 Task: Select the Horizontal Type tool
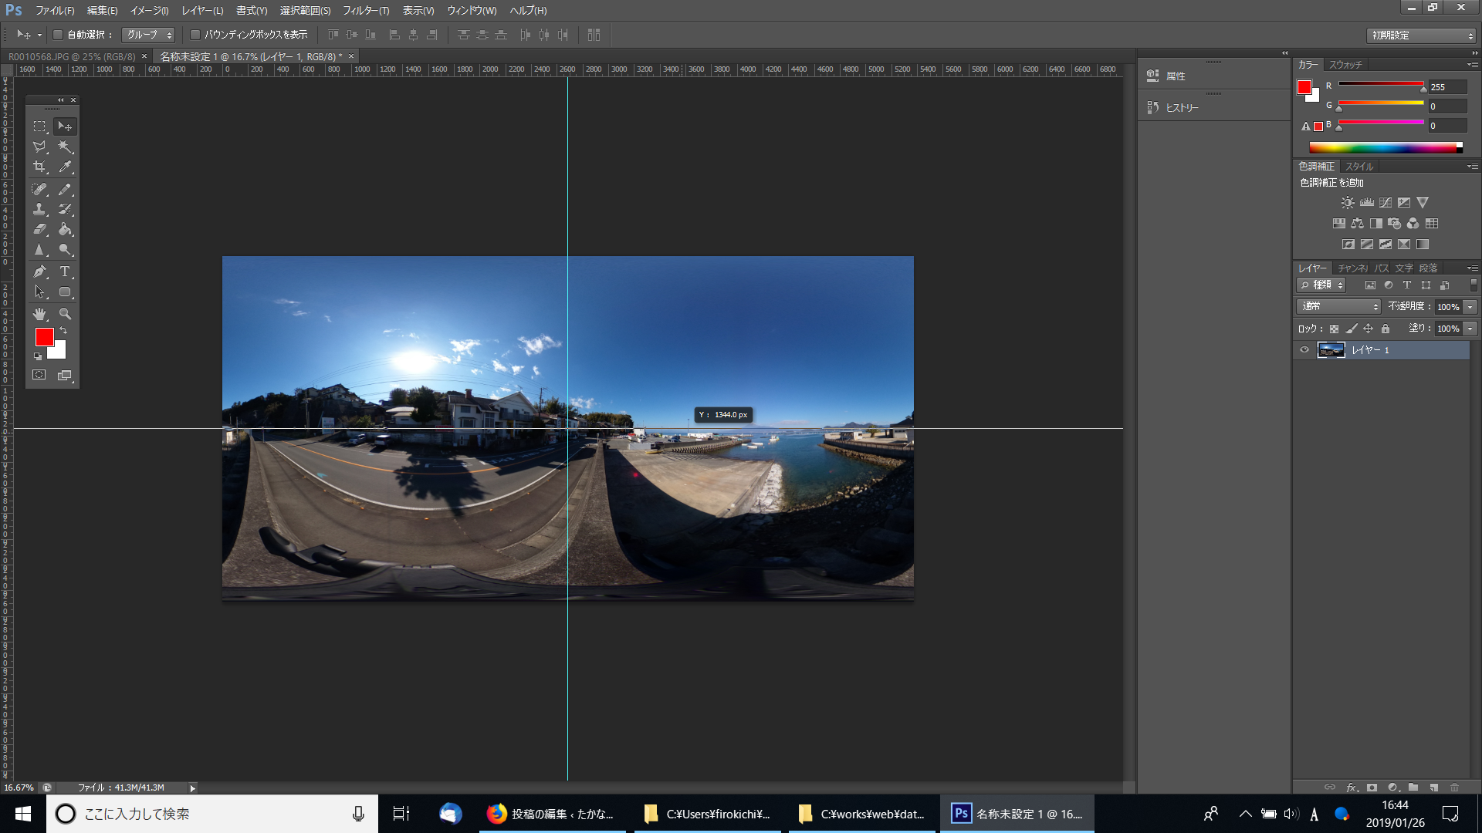tap(65, 271)
